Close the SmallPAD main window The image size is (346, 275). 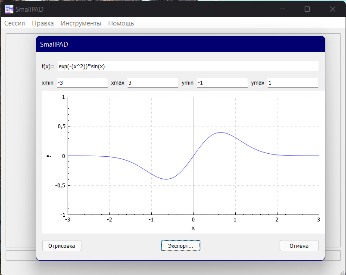pyautogui.click(x=333, y=9)
